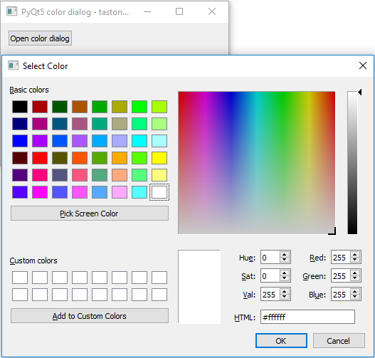Cancel the Select Color dialog
This screenshot has width=375, height=358.
point(339,340)
